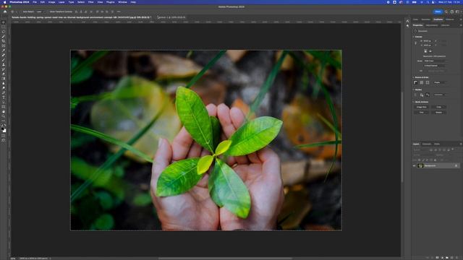Select the Horizontal Type tool
The height and width of the screenshot is (260, 463).
[4, 97]
